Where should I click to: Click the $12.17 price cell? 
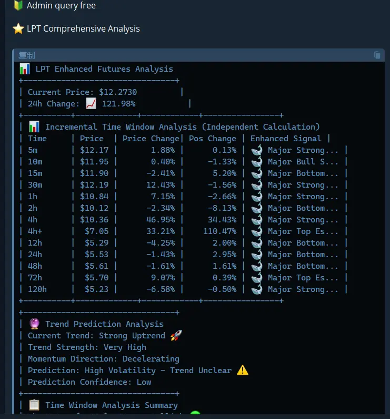point(94,150)
